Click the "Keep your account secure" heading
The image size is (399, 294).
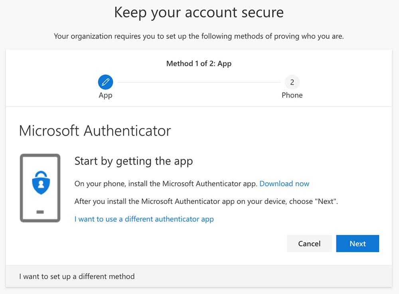pos(199,12)
